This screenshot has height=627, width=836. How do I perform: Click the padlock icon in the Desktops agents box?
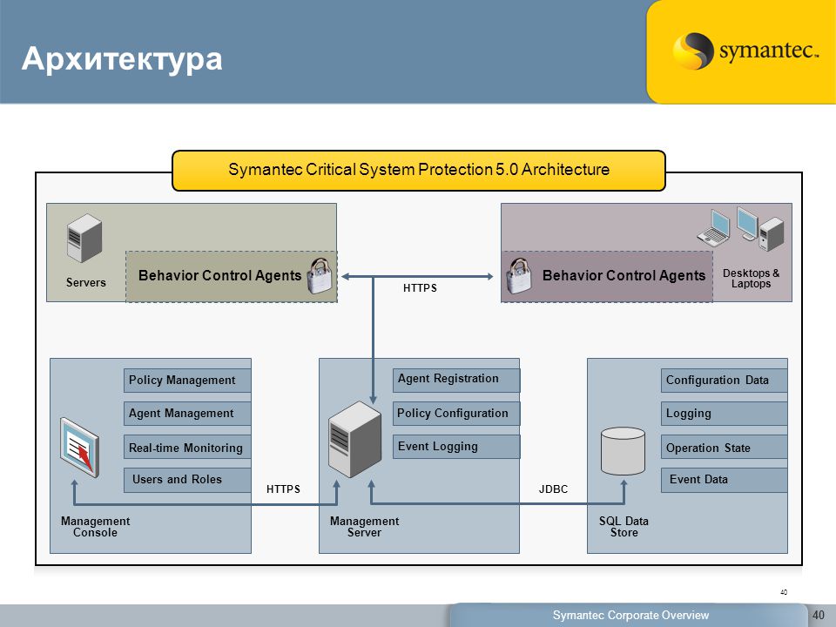[x=519, y=276]
